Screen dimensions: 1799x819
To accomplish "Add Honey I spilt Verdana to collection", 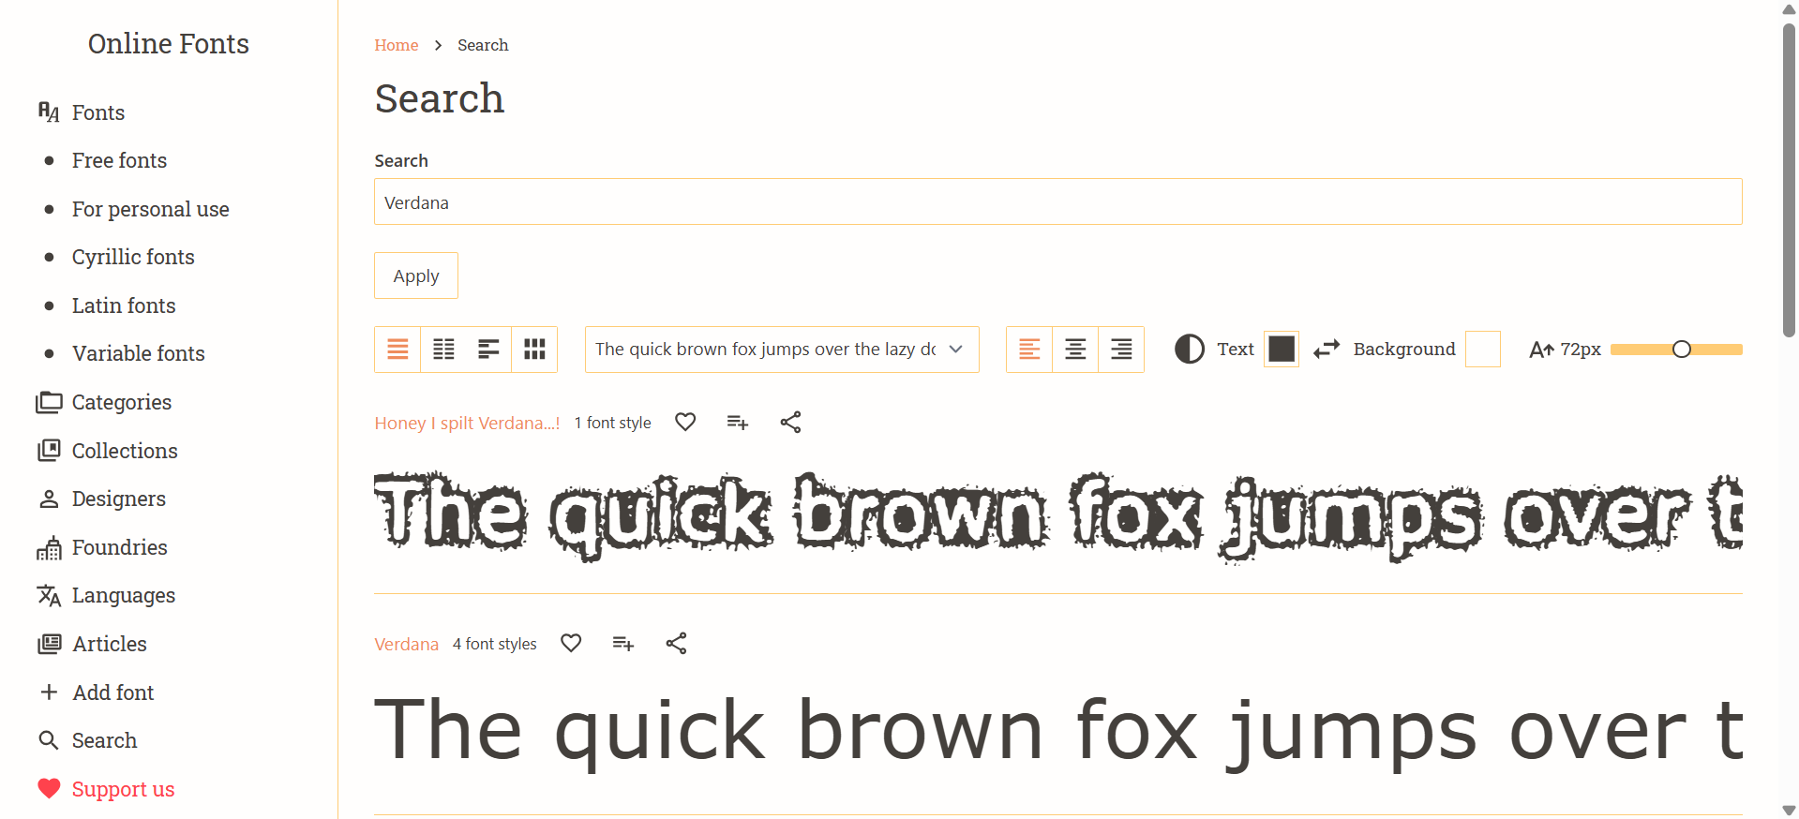I will tap(738, 423).
